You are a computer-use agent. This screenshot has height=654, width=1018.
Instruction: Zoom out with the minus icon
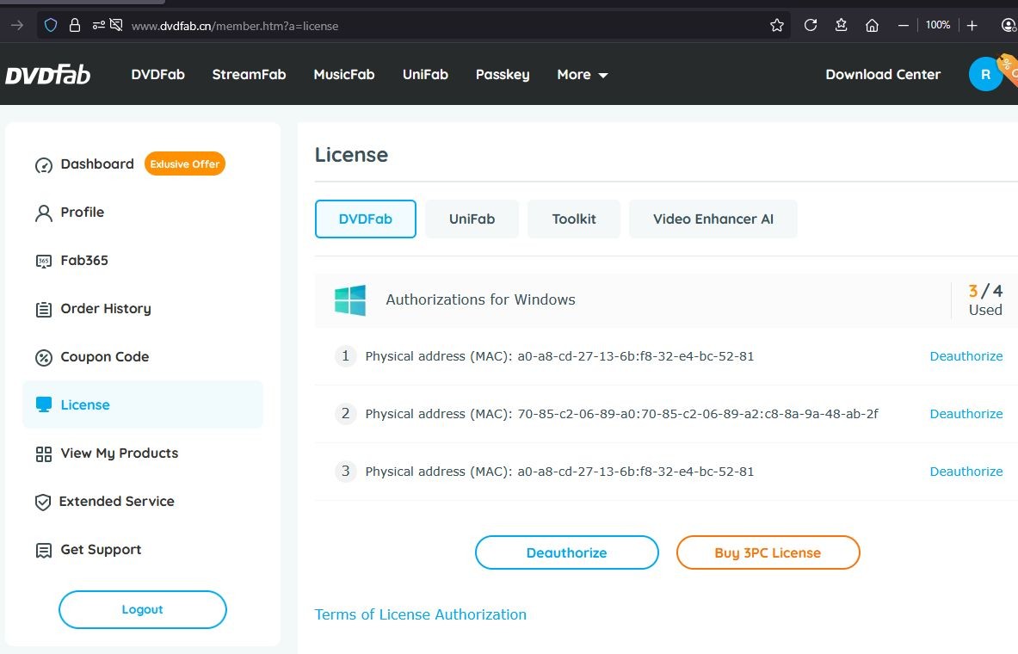(x=903, y=25)
